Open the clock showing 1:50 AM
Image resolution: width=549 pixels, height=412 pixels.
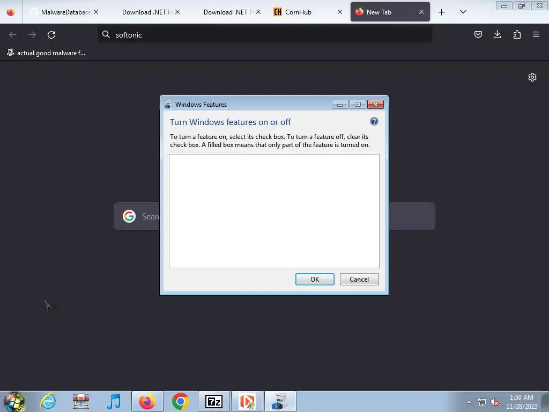point(522,402)
